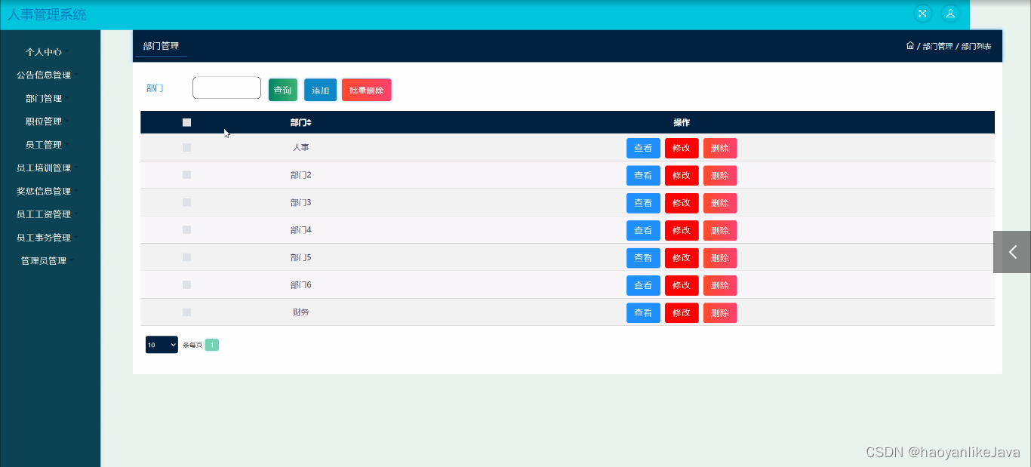The image size is (1031, 467).
Task: Click 查看 for the 部门6 row
Action: click(x=643, y=285)
